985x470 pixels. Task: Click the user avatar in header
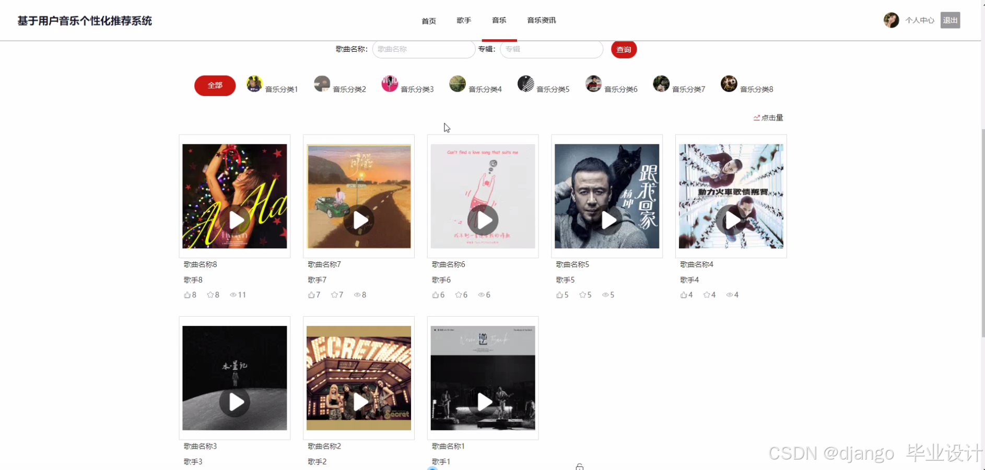coord(891,20)
